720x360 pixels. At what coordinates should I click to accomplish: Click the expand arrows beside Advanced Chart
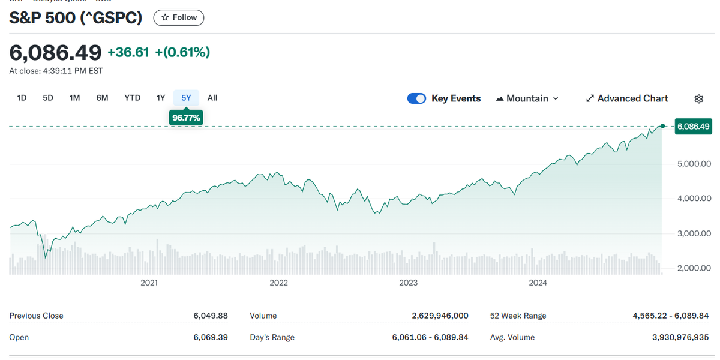coord(590,98)
